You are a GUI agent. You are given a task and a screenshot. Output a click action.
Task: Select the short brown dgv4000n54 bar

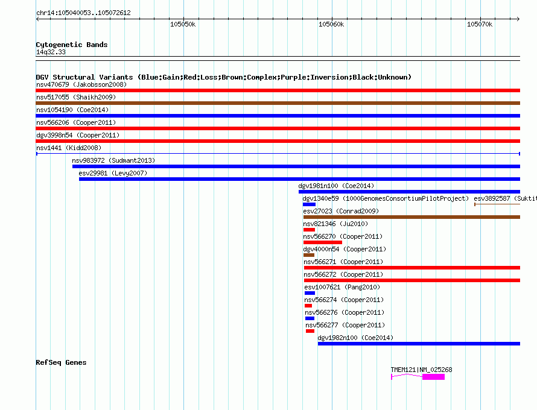point(309,255)
